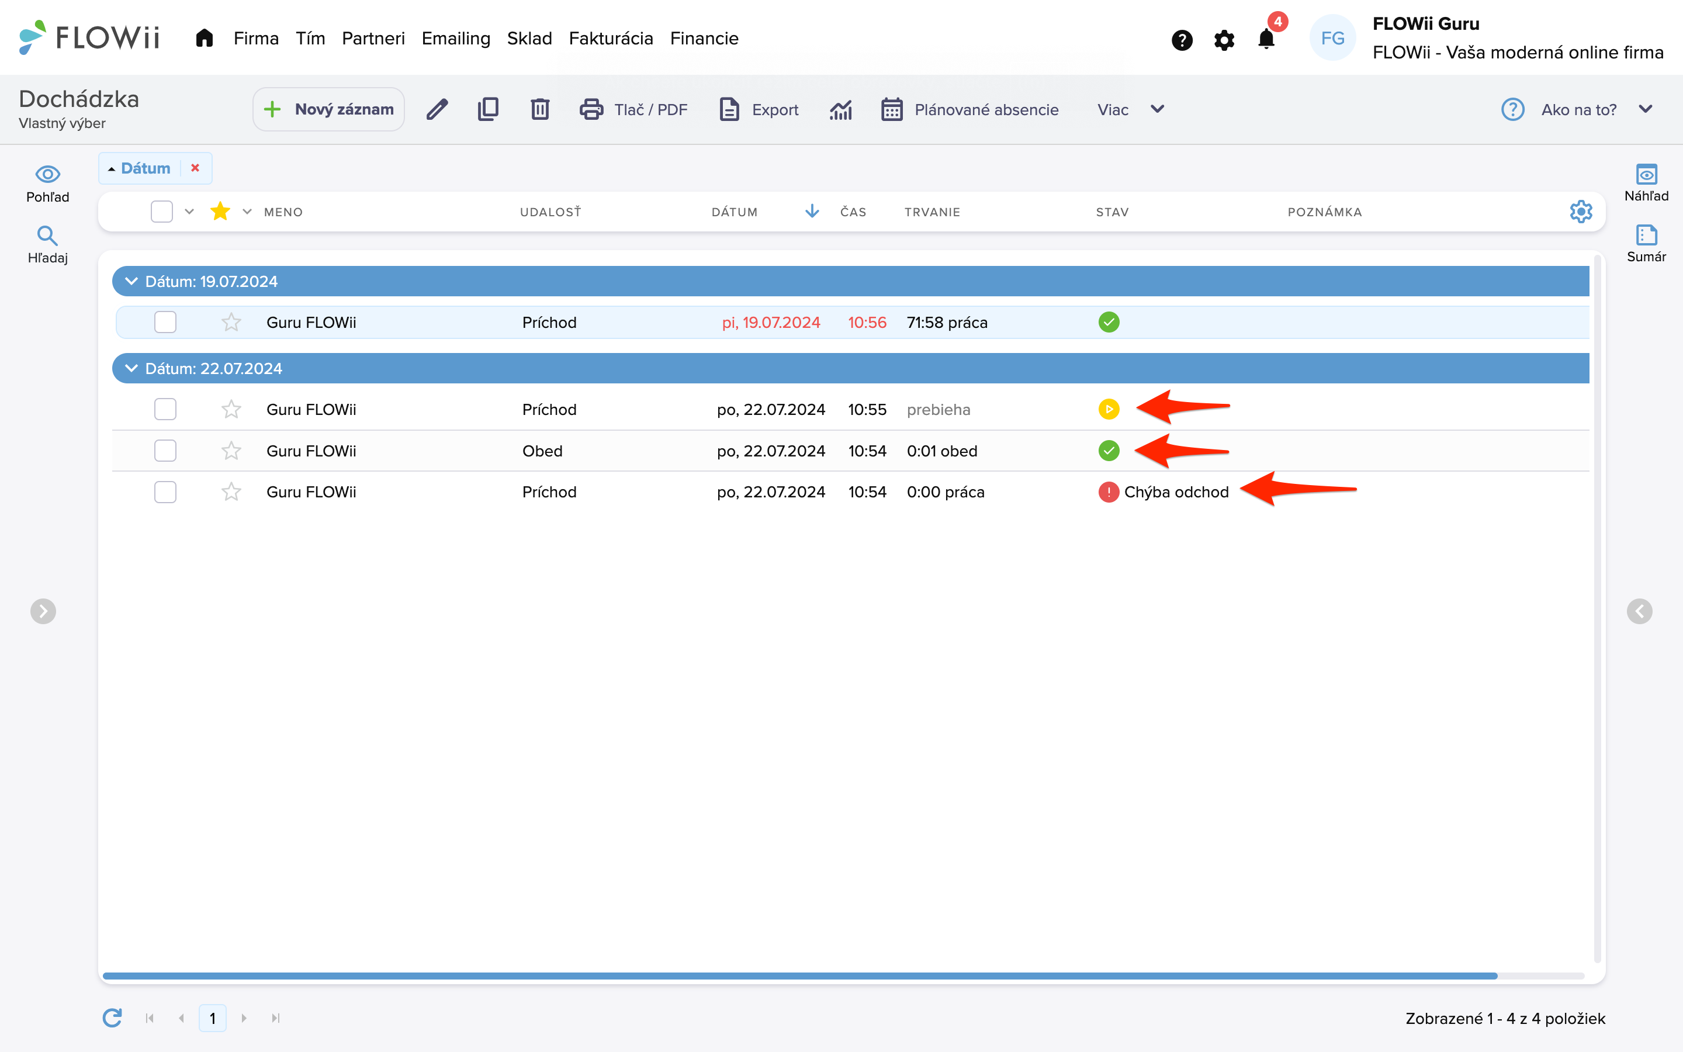Click the delete trash icon

click(540, 109)
